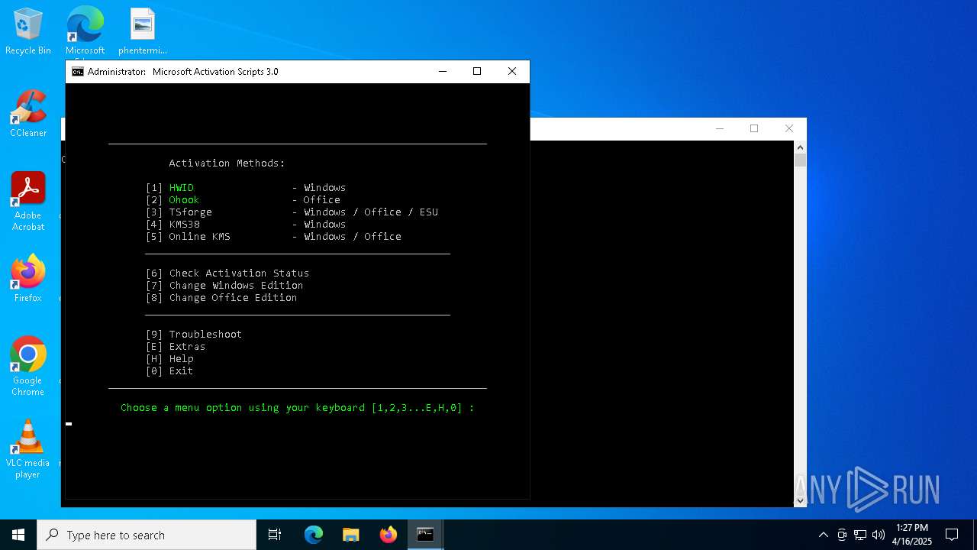Click the background window's scrollbar thumb

[800, 160]
